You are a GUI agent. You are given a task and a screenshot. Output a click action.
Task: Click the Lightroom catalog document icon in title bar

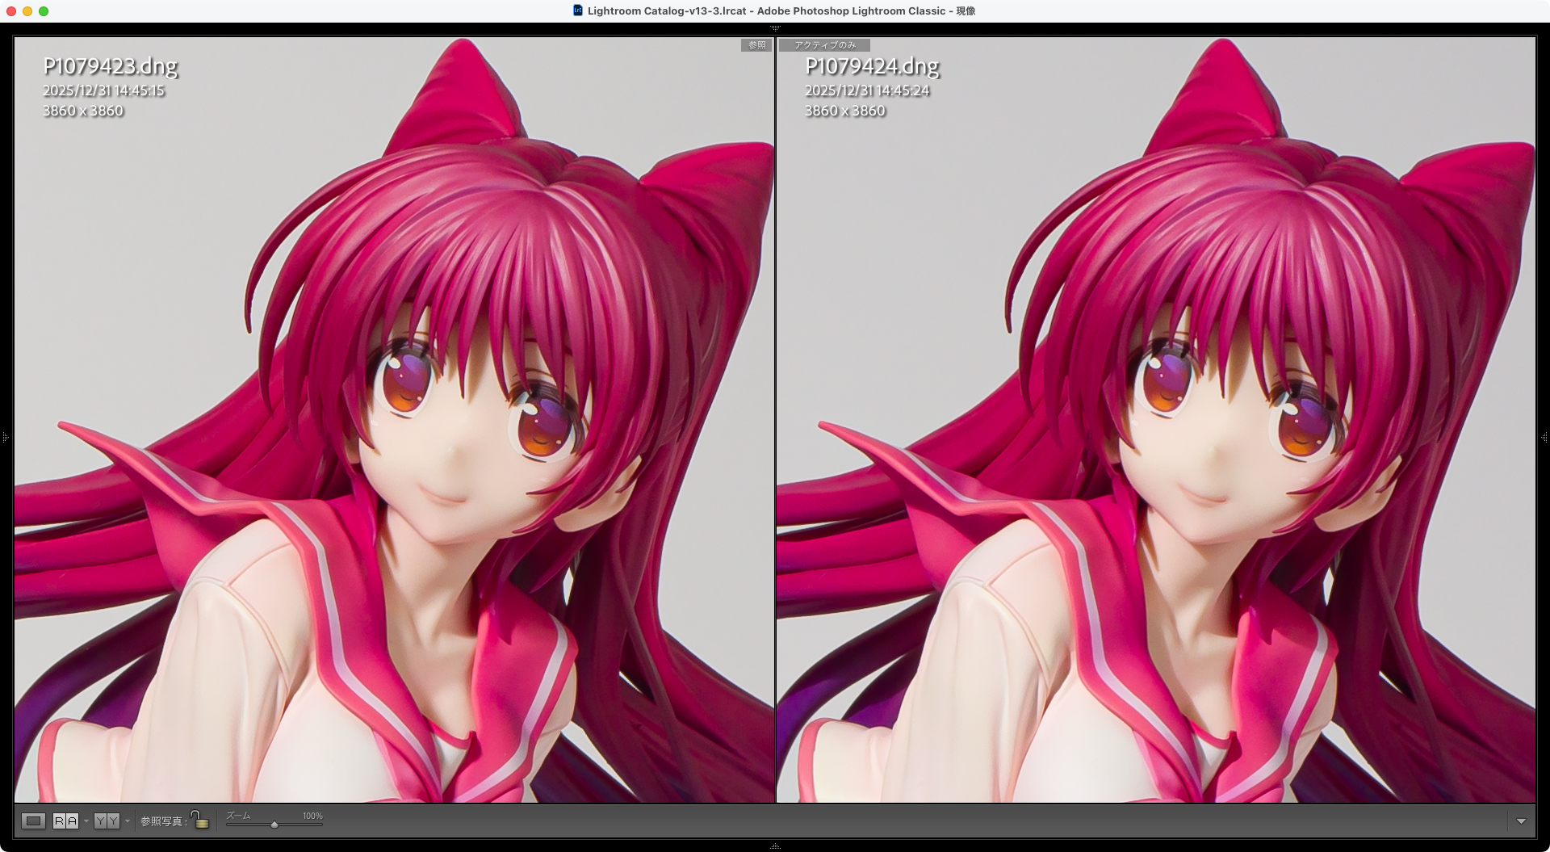tap(578, 10)
